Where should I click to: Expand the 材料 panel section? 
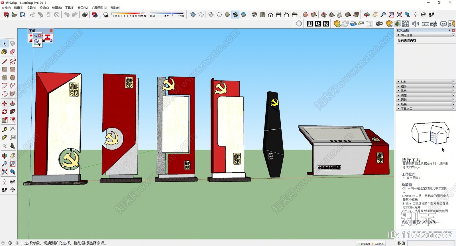398,82
